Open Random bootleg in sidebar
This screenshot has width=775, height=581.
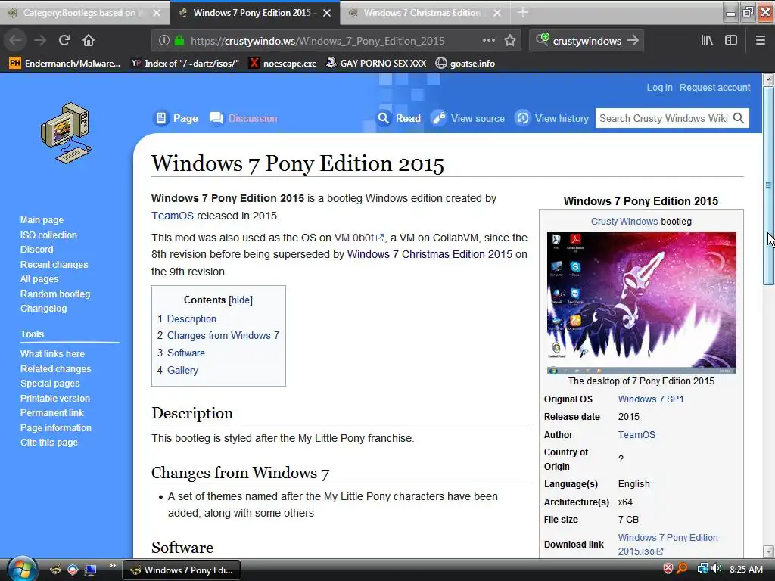54,294
